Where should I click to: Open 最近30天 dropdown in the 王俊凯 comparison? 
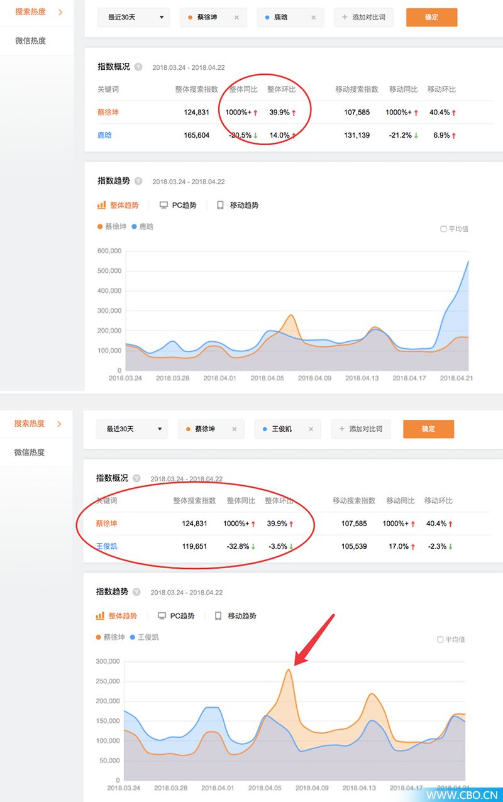131,429
